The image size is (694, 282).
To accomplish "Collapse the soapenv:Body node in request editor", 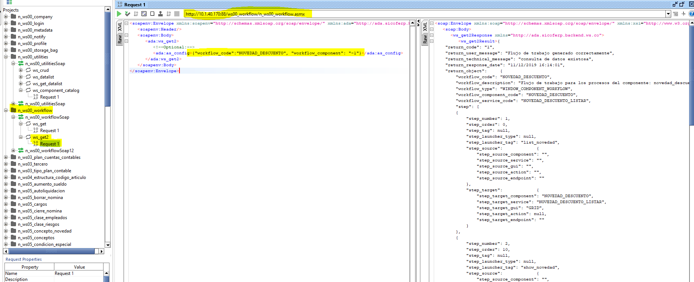I will [127, 35].
